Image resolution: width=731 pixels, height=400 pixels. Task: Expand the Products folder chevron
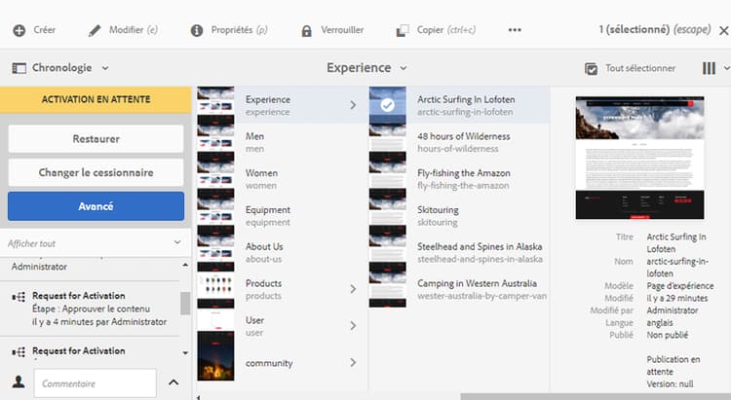[x=353, y=289]
